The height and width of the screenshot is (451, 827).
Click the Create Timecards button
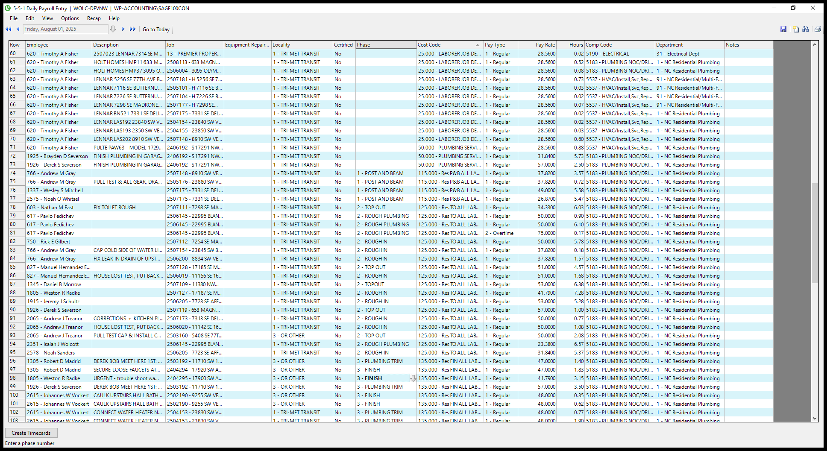coord(31,433)
